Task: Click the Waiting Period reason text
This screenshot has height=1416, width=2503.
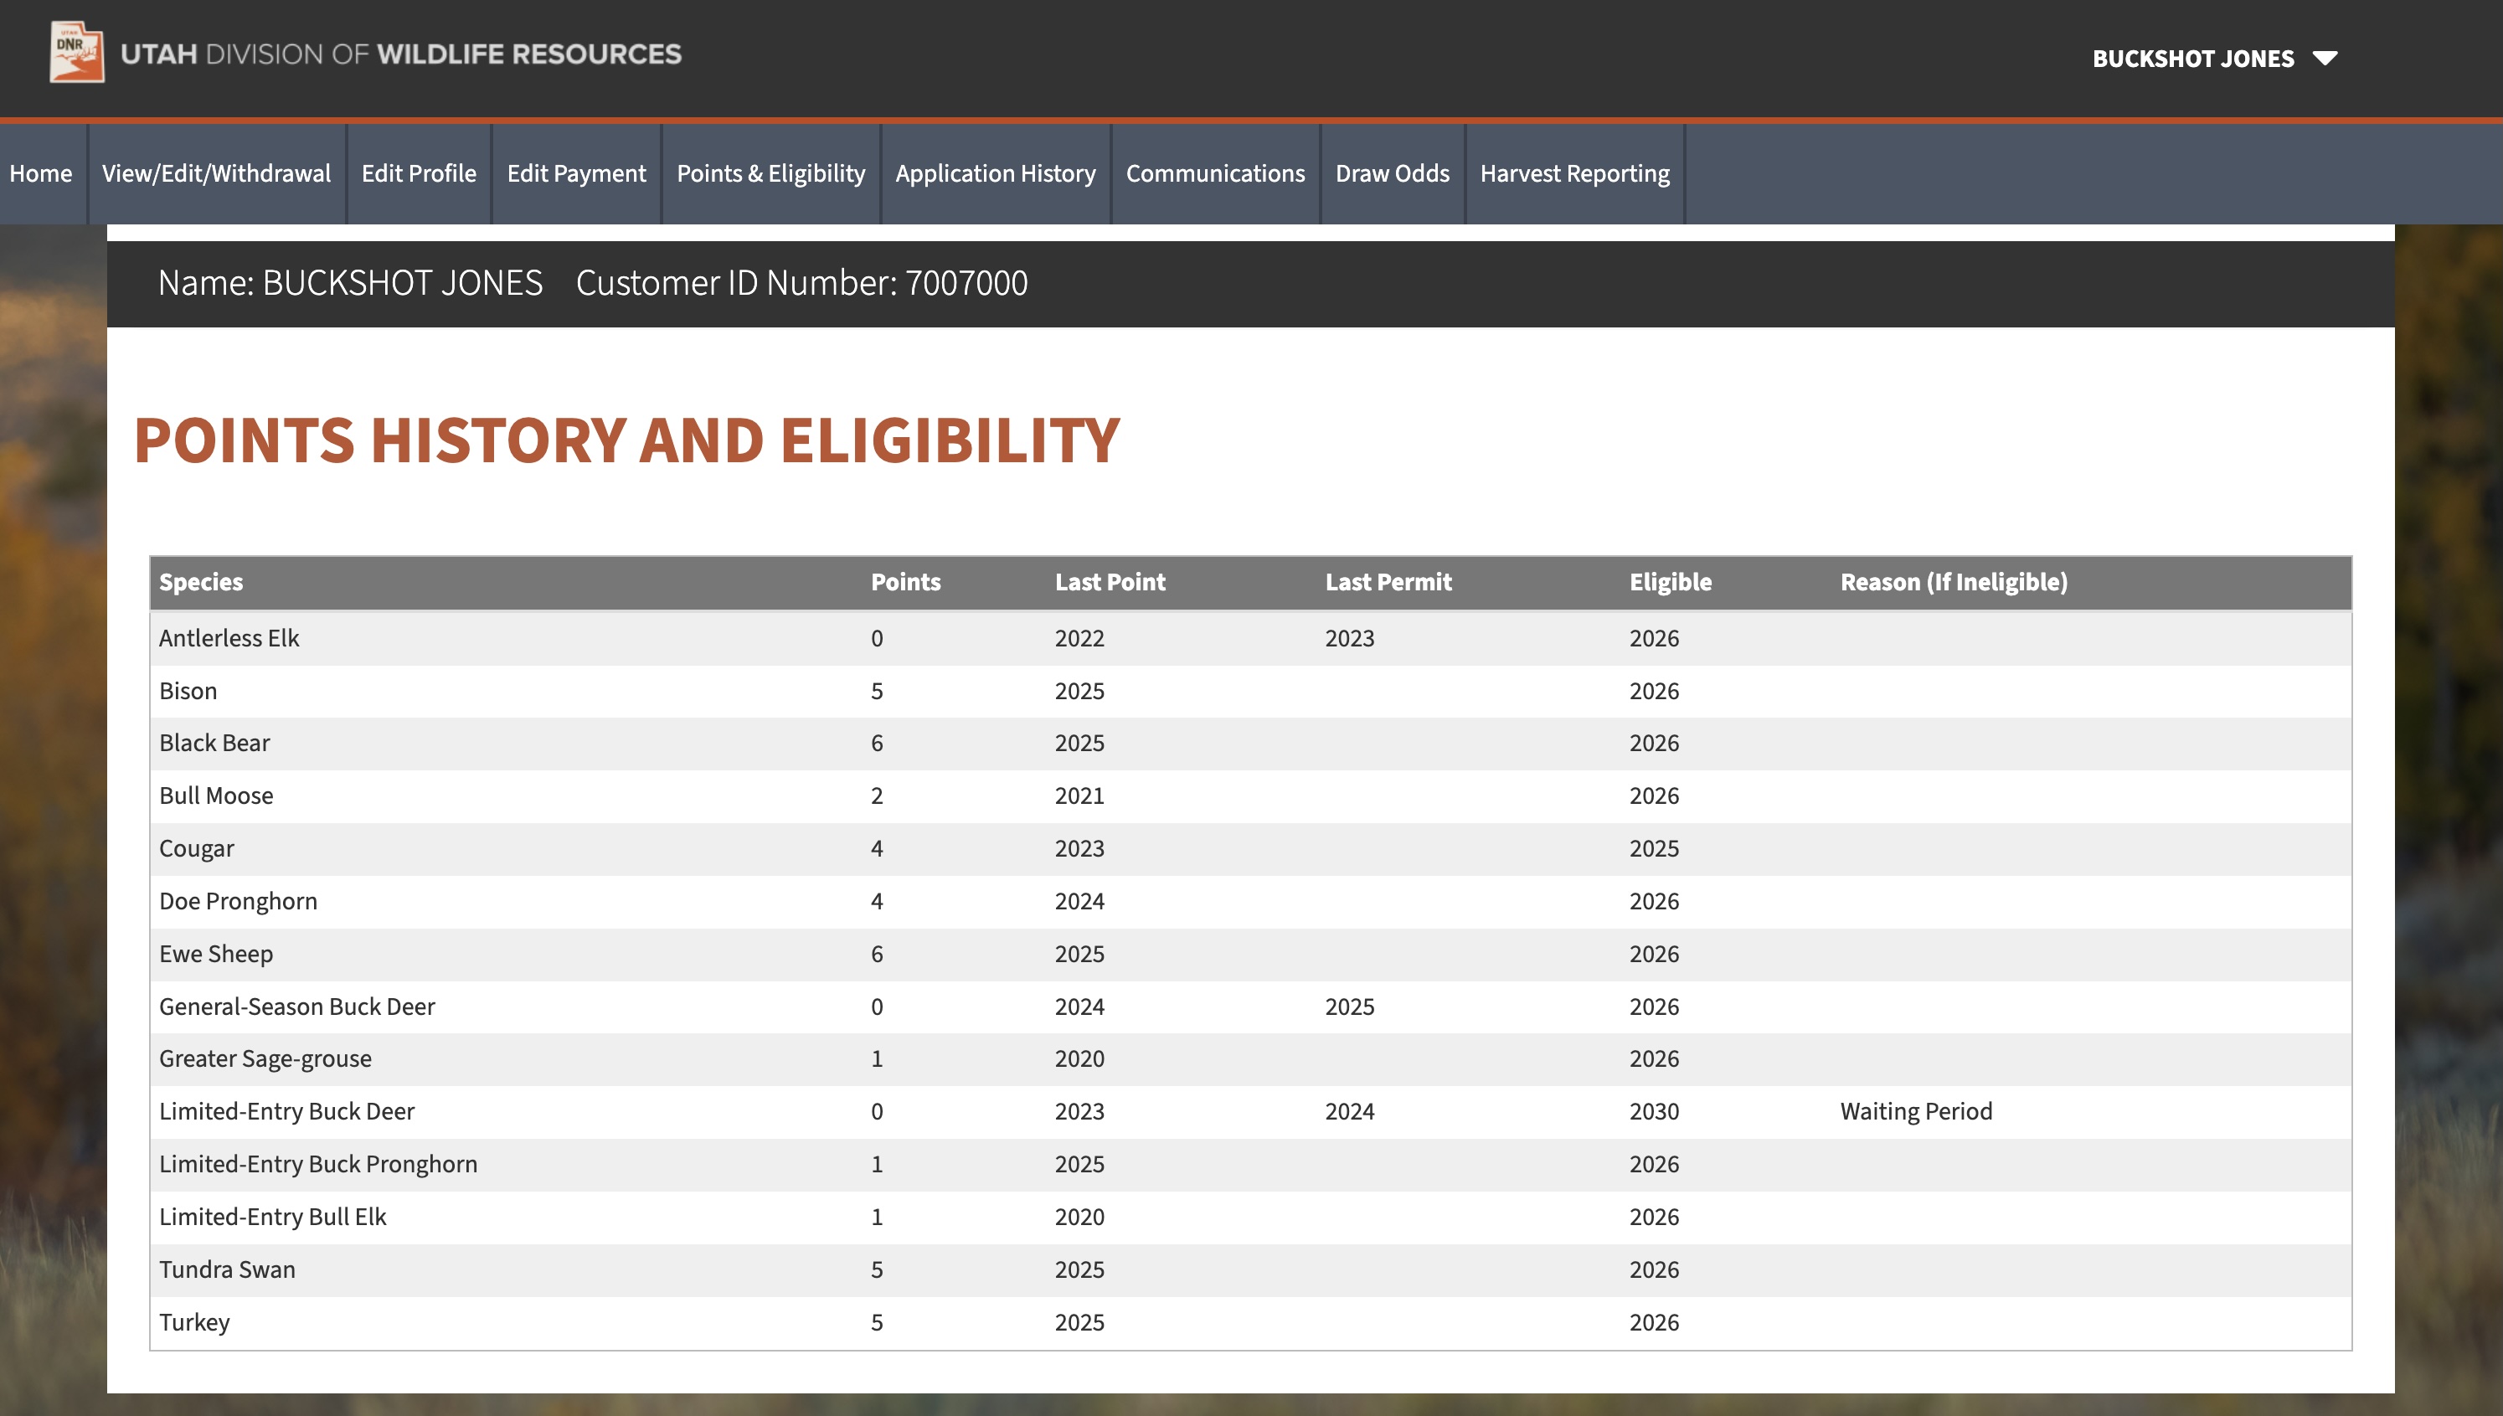Action: pos(1914,1110)
